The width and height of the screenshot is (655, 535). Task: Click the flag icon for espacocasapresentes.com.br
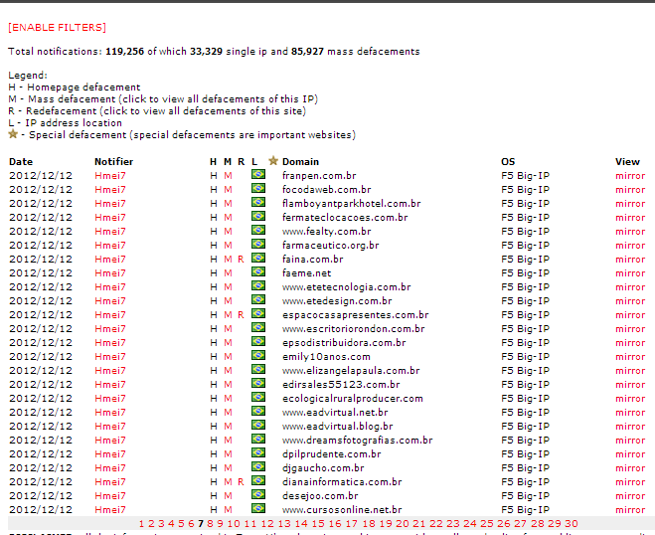[x=258, y=313]
